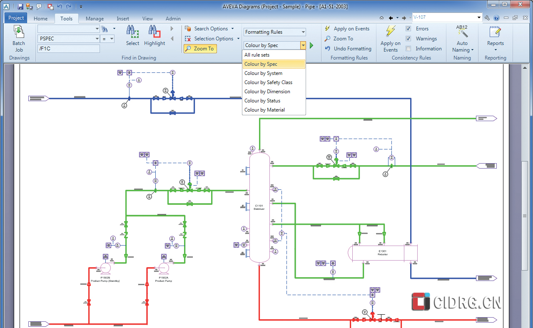Click Zoom To in Formatting Rules group
The height and width of the screenshot is (328, 533).
click(339, 39)
